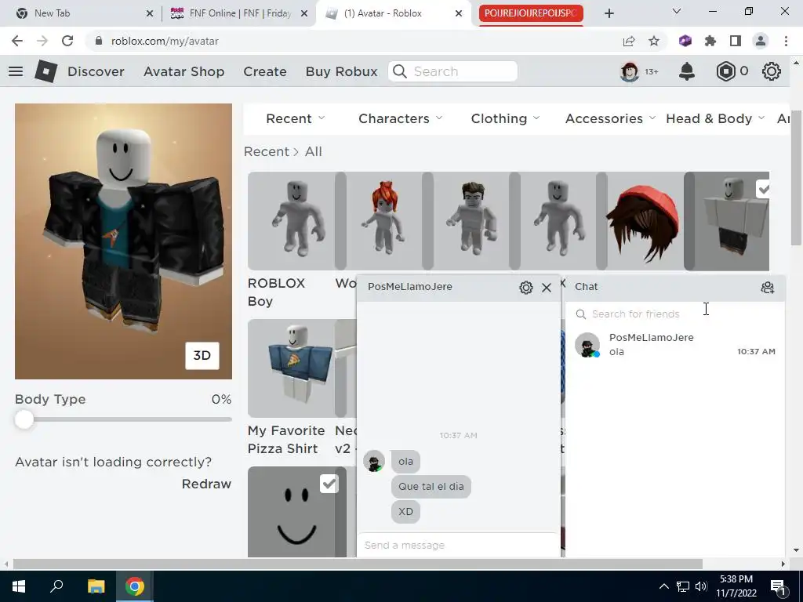Open the Roblox hamburger navigation menu
This screenshot has height=602, width=803.
coord(16,71)
